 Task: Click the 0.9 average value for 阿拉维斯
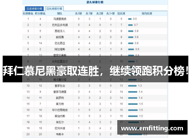coord(137,49)
